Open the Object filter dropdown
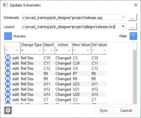Image resolution: width=141 pixels, height=118 pixels. [51, 51]
